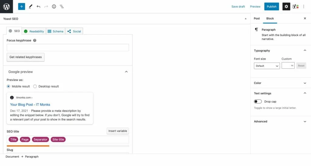The image size is (311, 166).
Task: Click the Paragraph block pilcrow icon
Action: coord(256,30)
